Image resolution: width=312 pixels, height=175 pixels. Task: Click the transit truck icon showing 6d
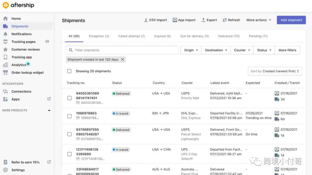[277, 119]
